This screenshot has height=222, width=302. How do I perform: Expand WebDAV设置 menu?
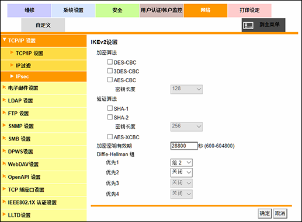coord(44,164)
